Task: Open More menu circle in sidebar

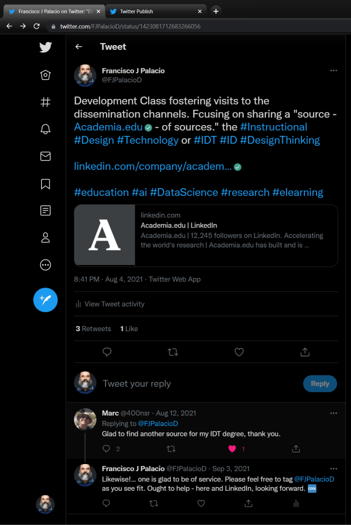Action: 45,265
